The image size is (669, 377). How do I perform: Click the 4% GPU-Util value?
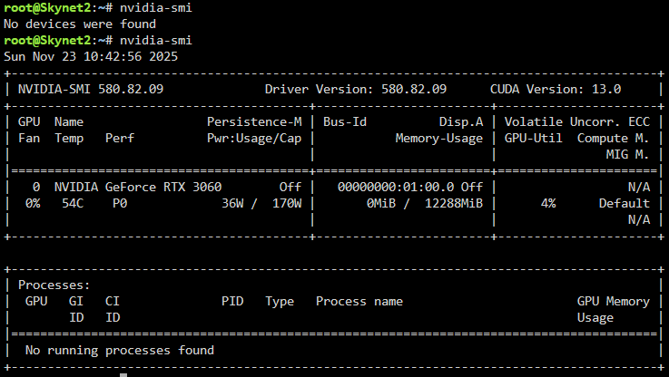(x=548, y=203)
